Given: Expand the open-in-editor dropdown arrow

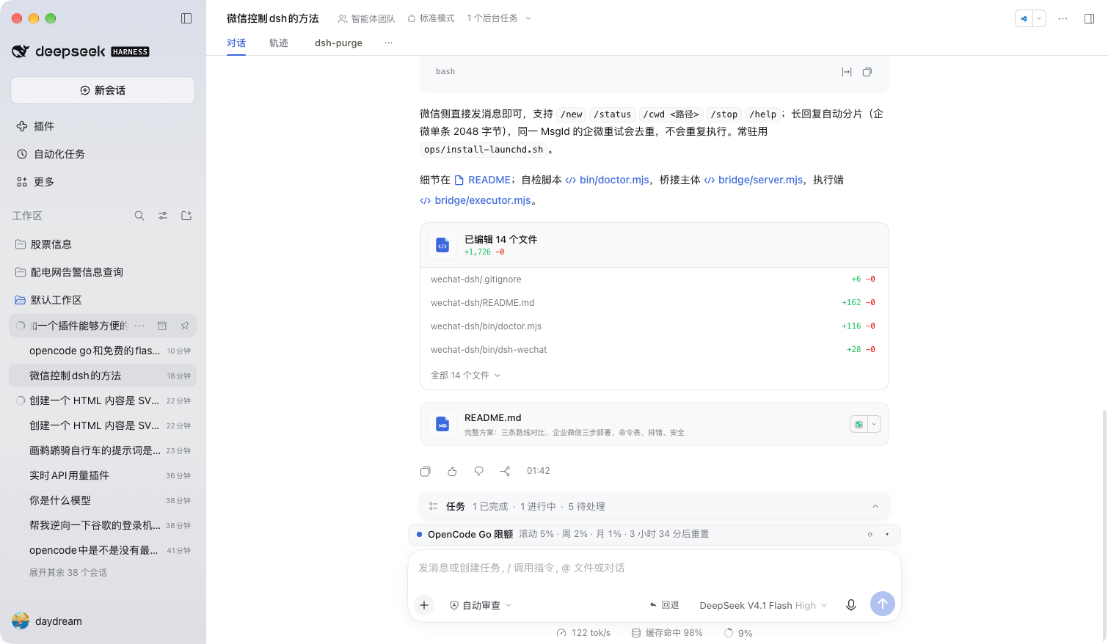Looking at the screenshot, I should pos(1039,18).
